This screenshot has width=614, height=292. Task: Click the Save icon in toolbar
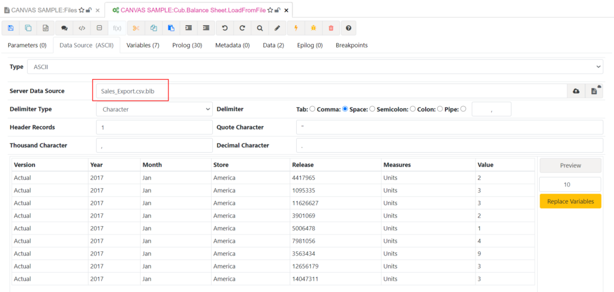point(11,28)
